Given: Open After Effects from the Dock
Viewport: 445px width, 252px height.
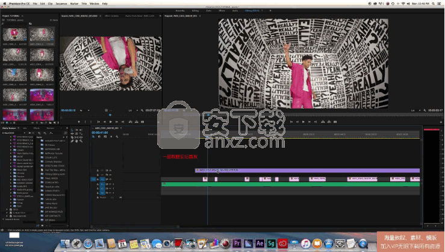Looking at the screenshot, I should click(x=260, y=244).
